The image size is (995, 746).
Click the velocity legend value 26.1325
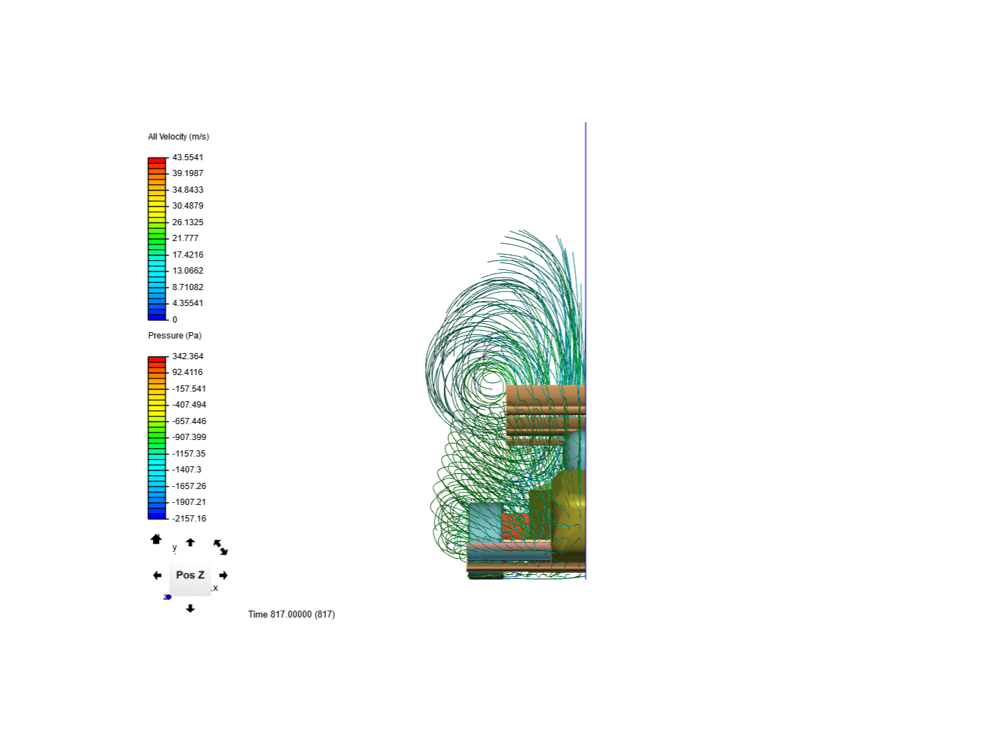pyautogui.click(x=188, y=222)
